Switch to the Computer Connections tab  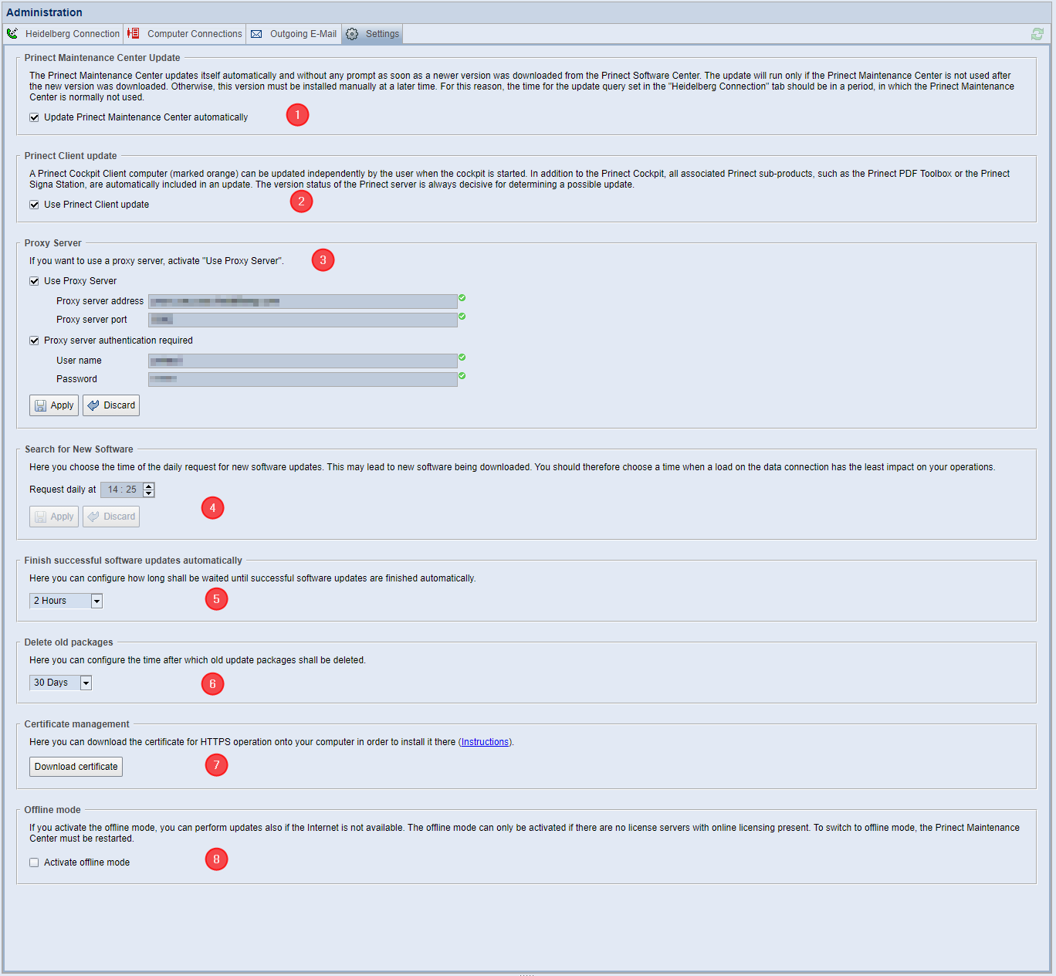click(x=194, y=34)
